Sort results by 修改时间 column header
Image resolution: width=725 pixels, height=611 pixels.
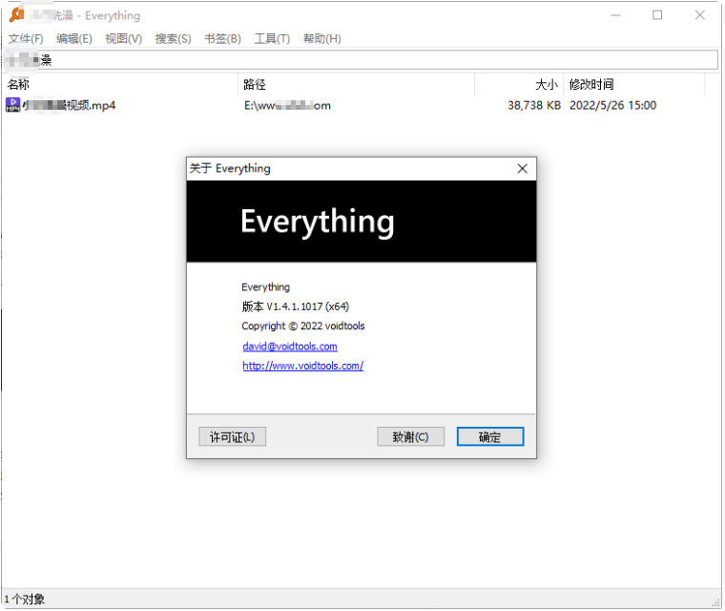click(634, 85)
